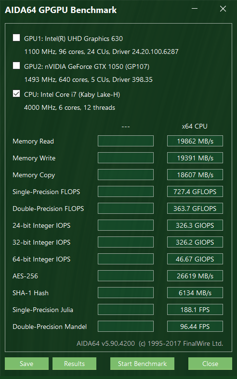Viewport: 237px width, 379px height.
Task: Click the GPU1 driver 24.20.100.6287 details line
Action: 101,52
